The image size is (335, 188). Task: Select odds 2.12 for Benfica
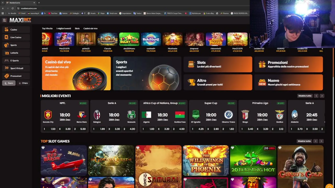point(278,129)
